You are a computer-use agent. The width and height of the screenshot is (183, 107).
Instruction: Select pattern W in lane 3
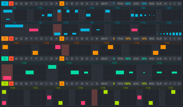point(16,39)
